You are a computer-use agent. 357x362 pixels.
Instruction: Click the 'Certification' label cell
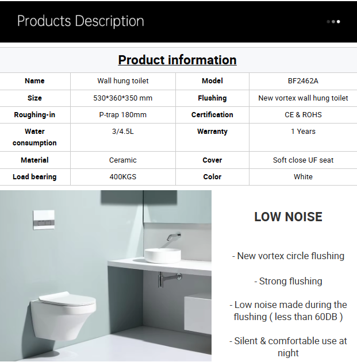[212, 115]
